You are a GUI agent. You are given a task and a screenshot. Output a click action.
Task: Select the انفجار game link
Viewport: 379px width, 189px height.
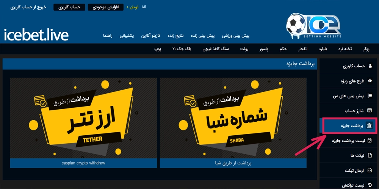point(302,49)
